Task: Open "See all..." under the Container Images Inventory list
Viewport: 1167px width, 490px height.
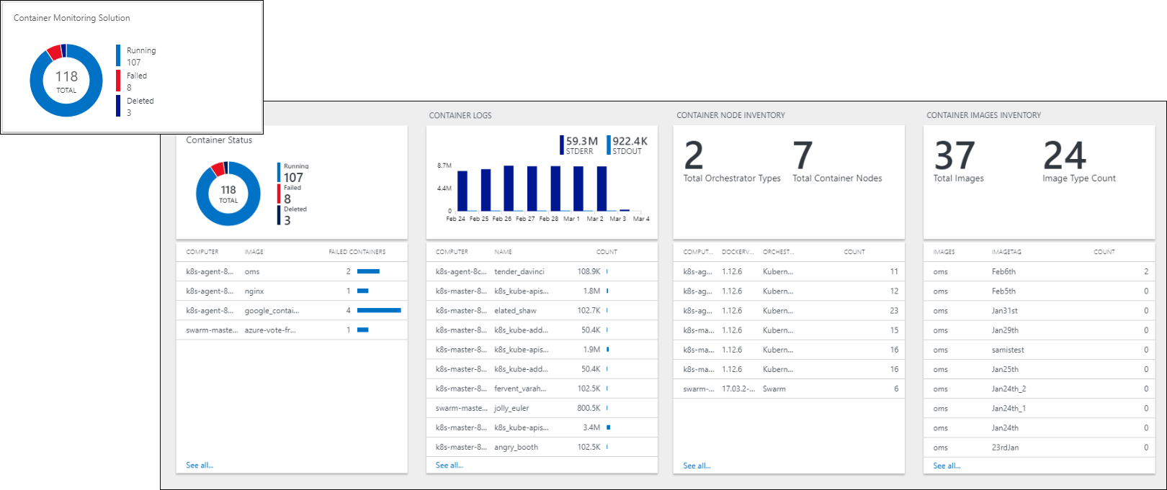Action: pyautogui.click(x=947, y=466)
